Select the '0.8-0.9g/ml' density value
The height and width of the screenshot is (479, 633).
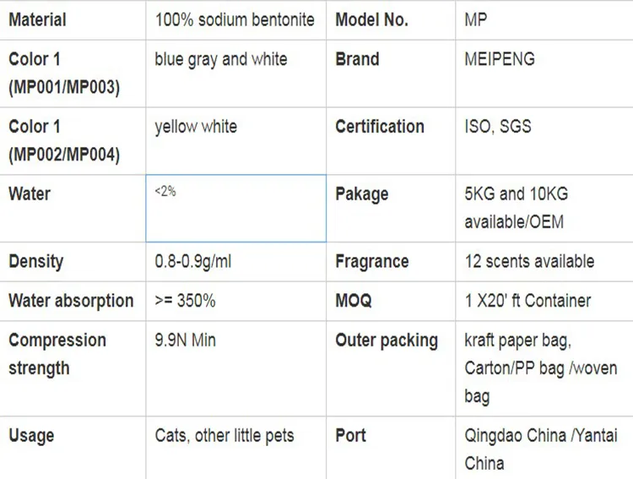[193, 262]
